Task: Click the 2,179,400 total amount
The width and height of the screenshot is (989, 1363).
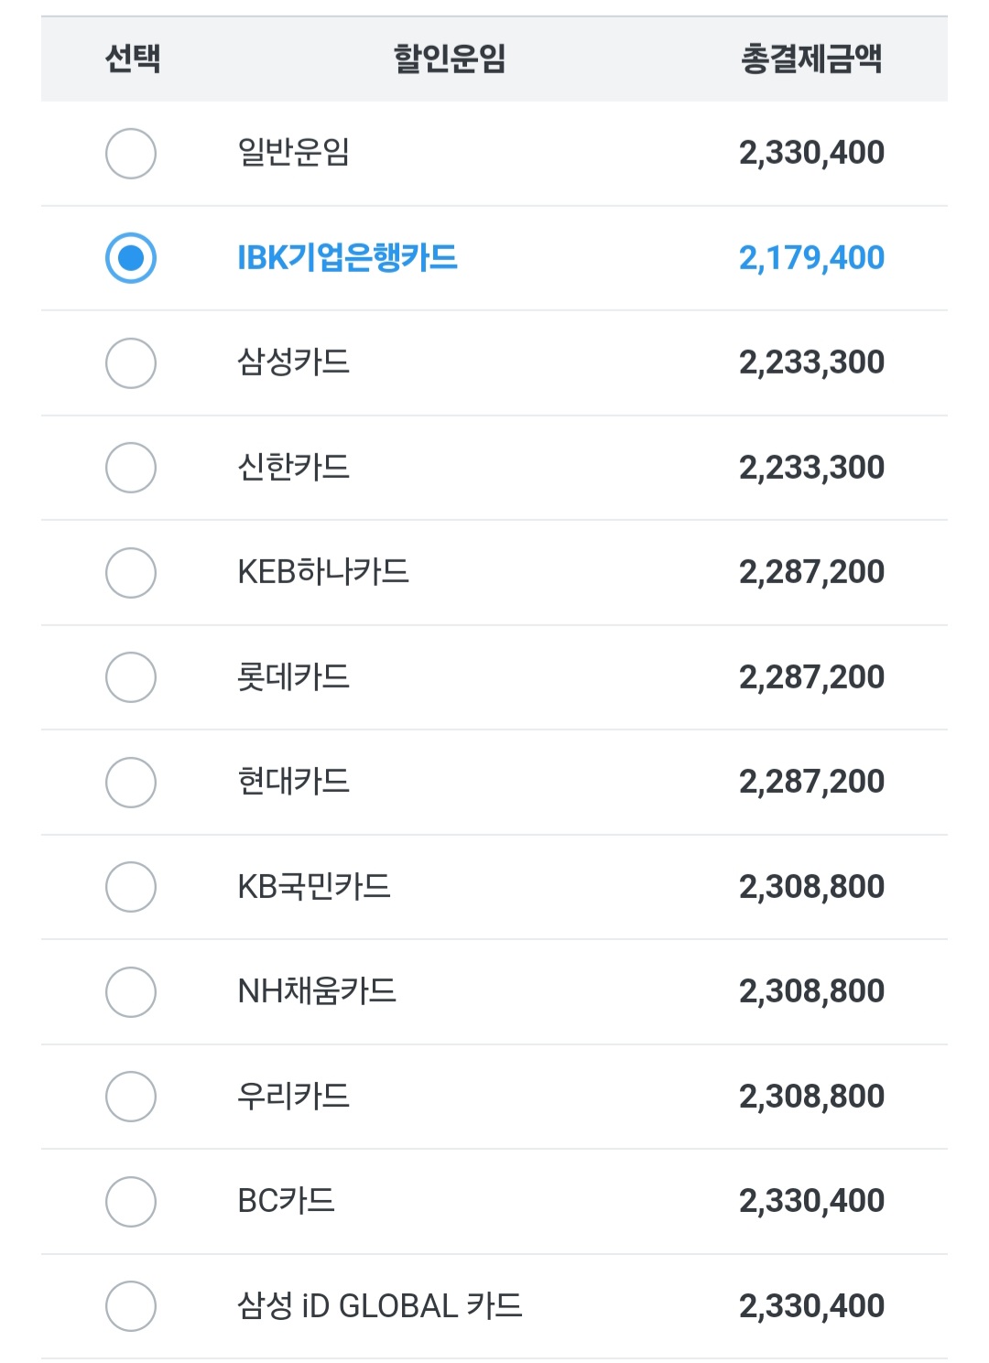Action: pyautogui.click(x=811, y=258)
